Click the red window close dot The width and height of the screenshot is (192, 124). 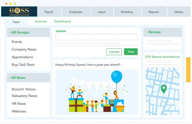point(6,4)
